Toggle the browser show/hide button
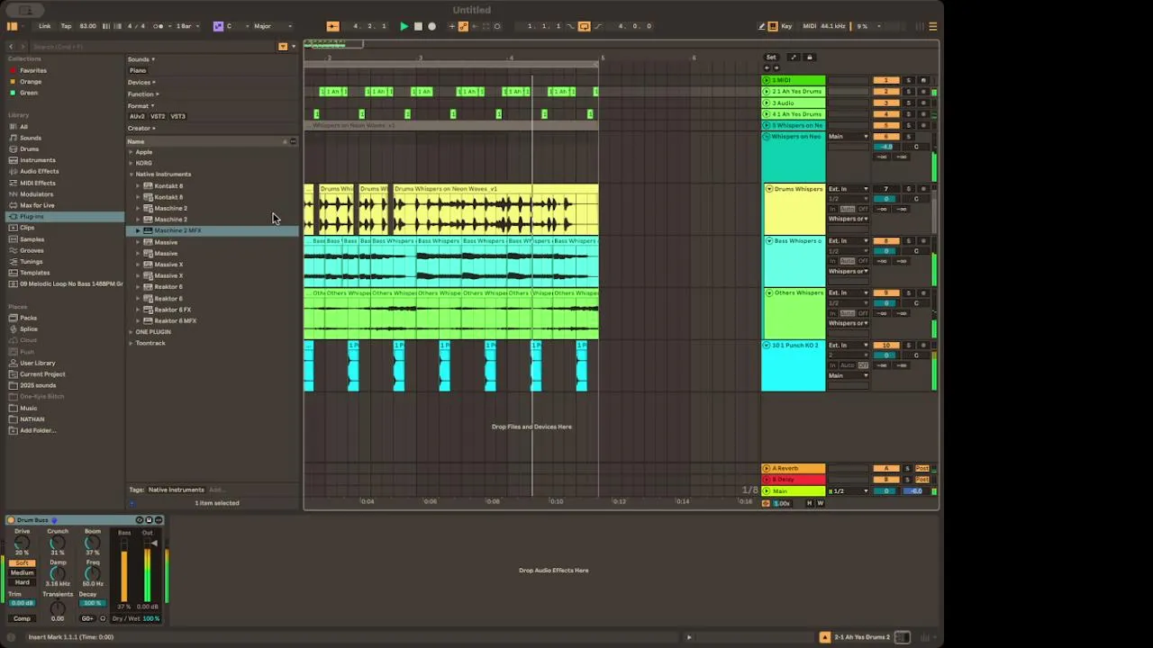1153x648 pixels. [12, 26]
